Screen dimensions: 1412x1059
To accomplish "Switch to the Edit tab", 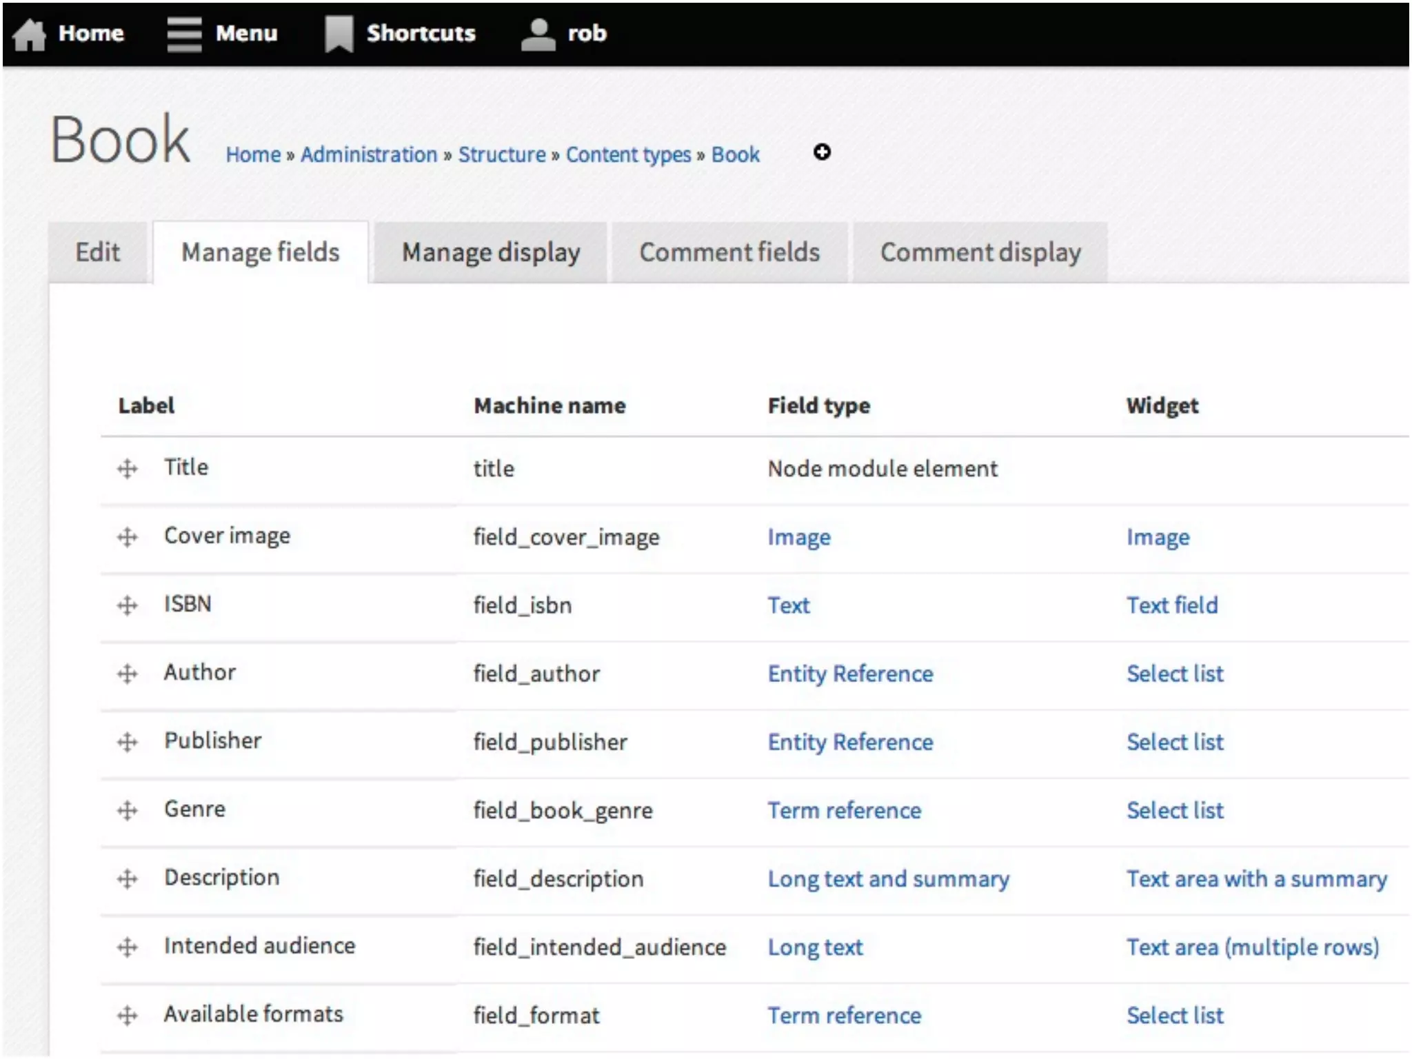I will [97, 252].
